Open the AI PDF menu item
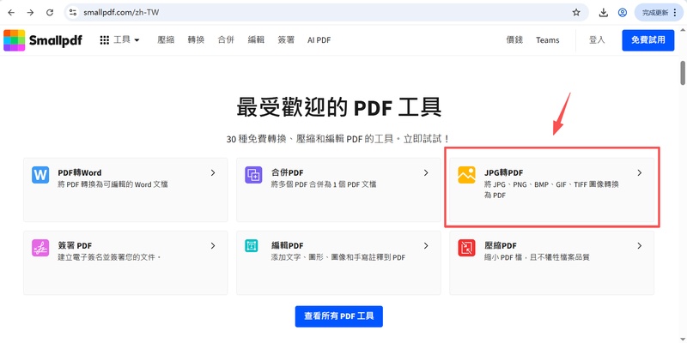The image size is (687, 343). click(319, 39)
